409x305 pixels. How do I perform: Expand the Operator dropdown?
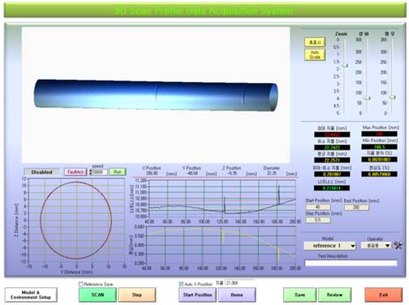(x=377, y=246)
